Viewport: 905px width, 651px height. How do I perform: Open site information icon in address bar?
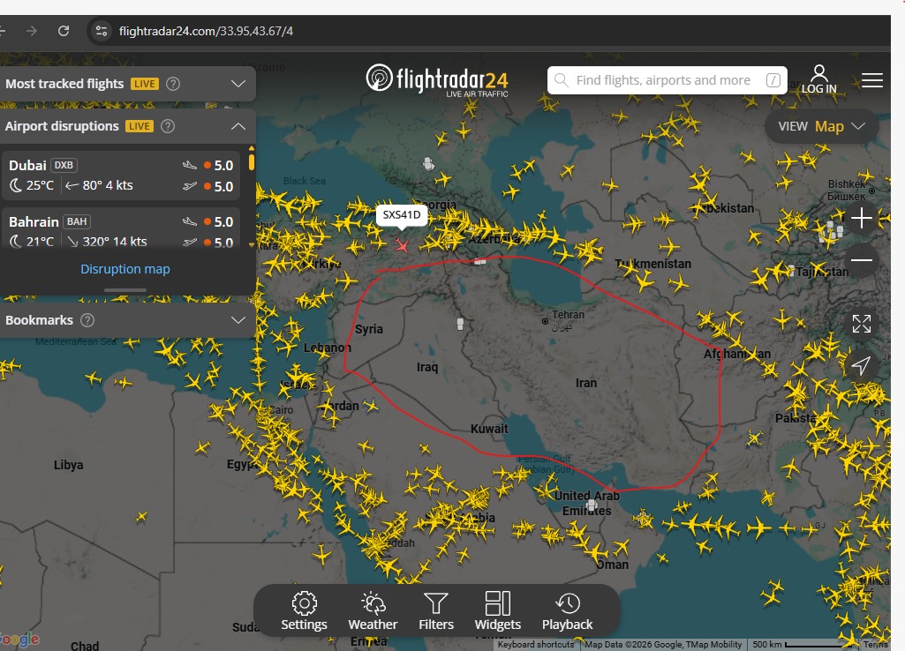[x=102, y=31]
